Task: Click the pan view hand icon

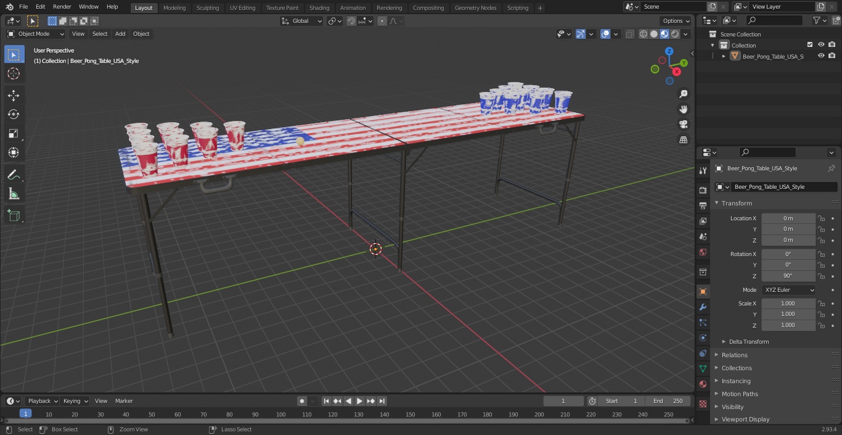Action: pyautogui.click(x=684, y=109)
